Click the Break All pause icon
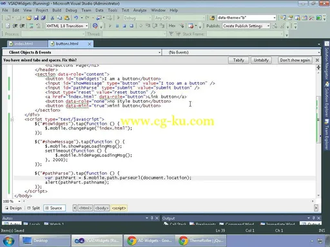Image resolution: width=330 pixels, height=247 pixels. 117,26
